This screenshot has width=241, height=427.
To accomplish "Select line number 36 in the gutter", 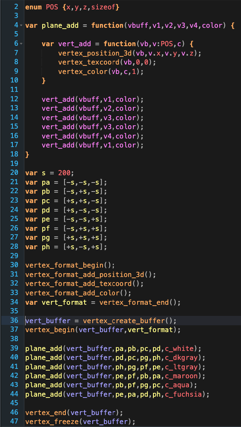I will tap(14, 321).
